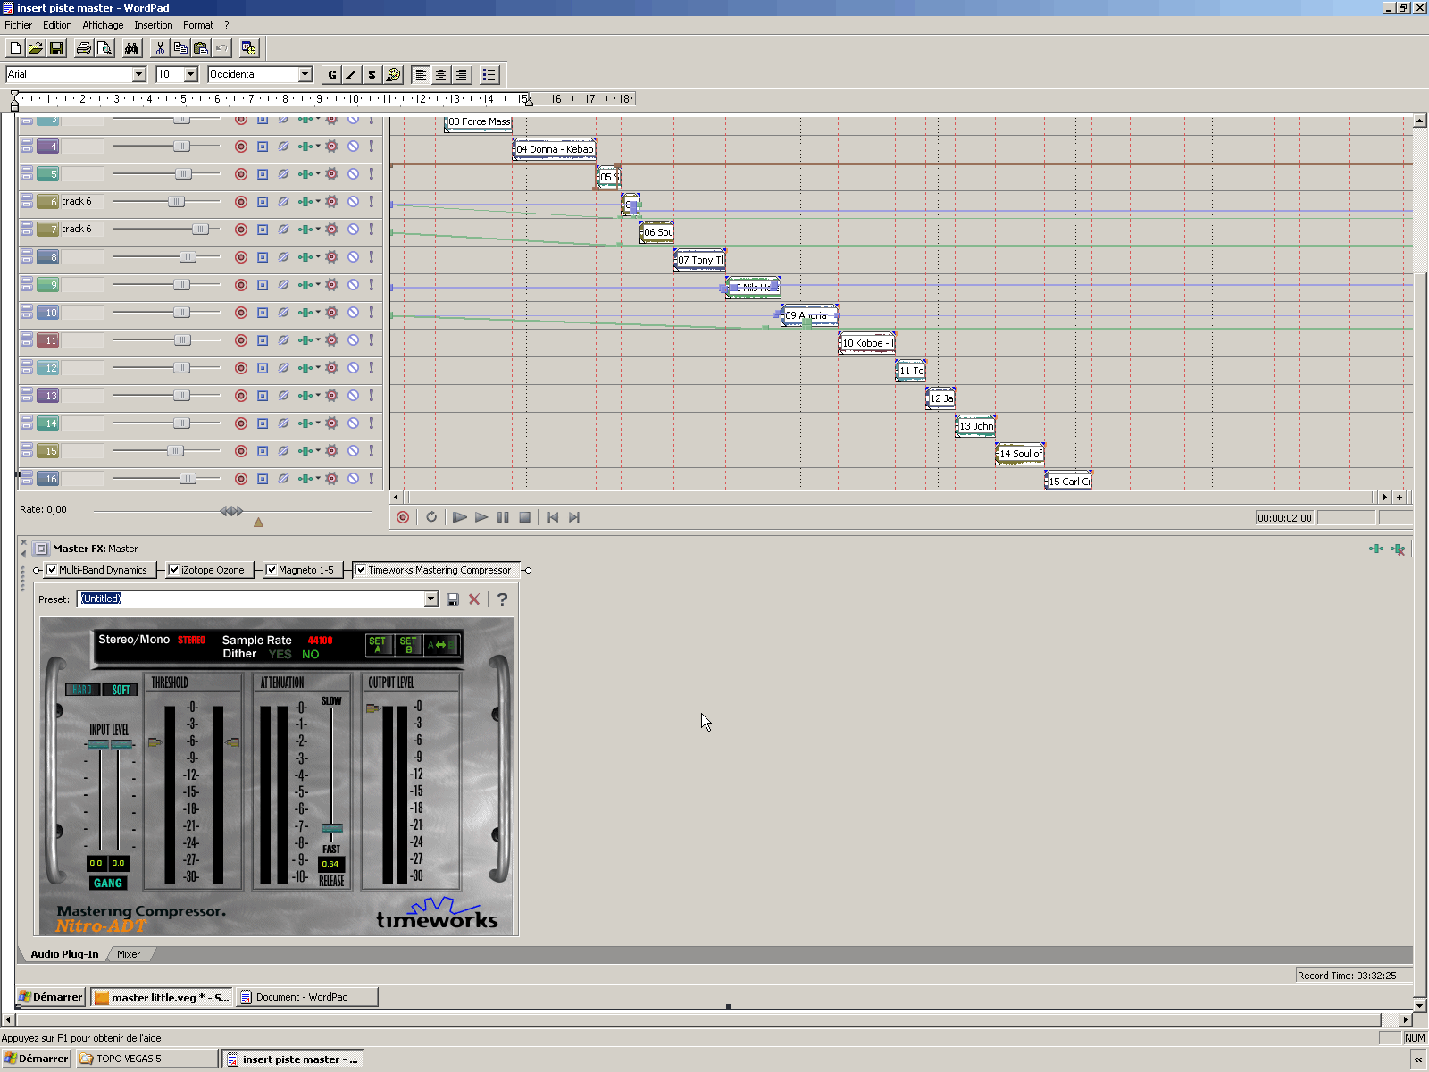
Task: Click the mute icon on track 10
Action: pos(353,313)
